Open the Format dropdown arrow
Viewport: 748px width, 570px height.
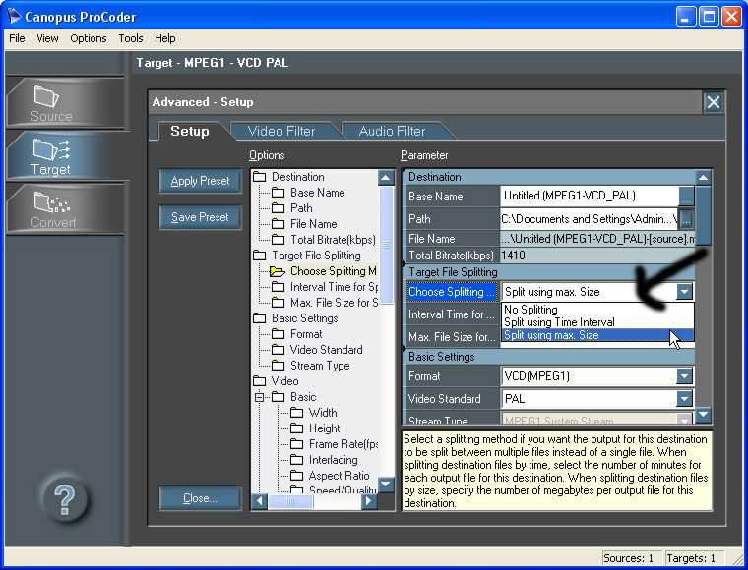(x=684, y=376)
